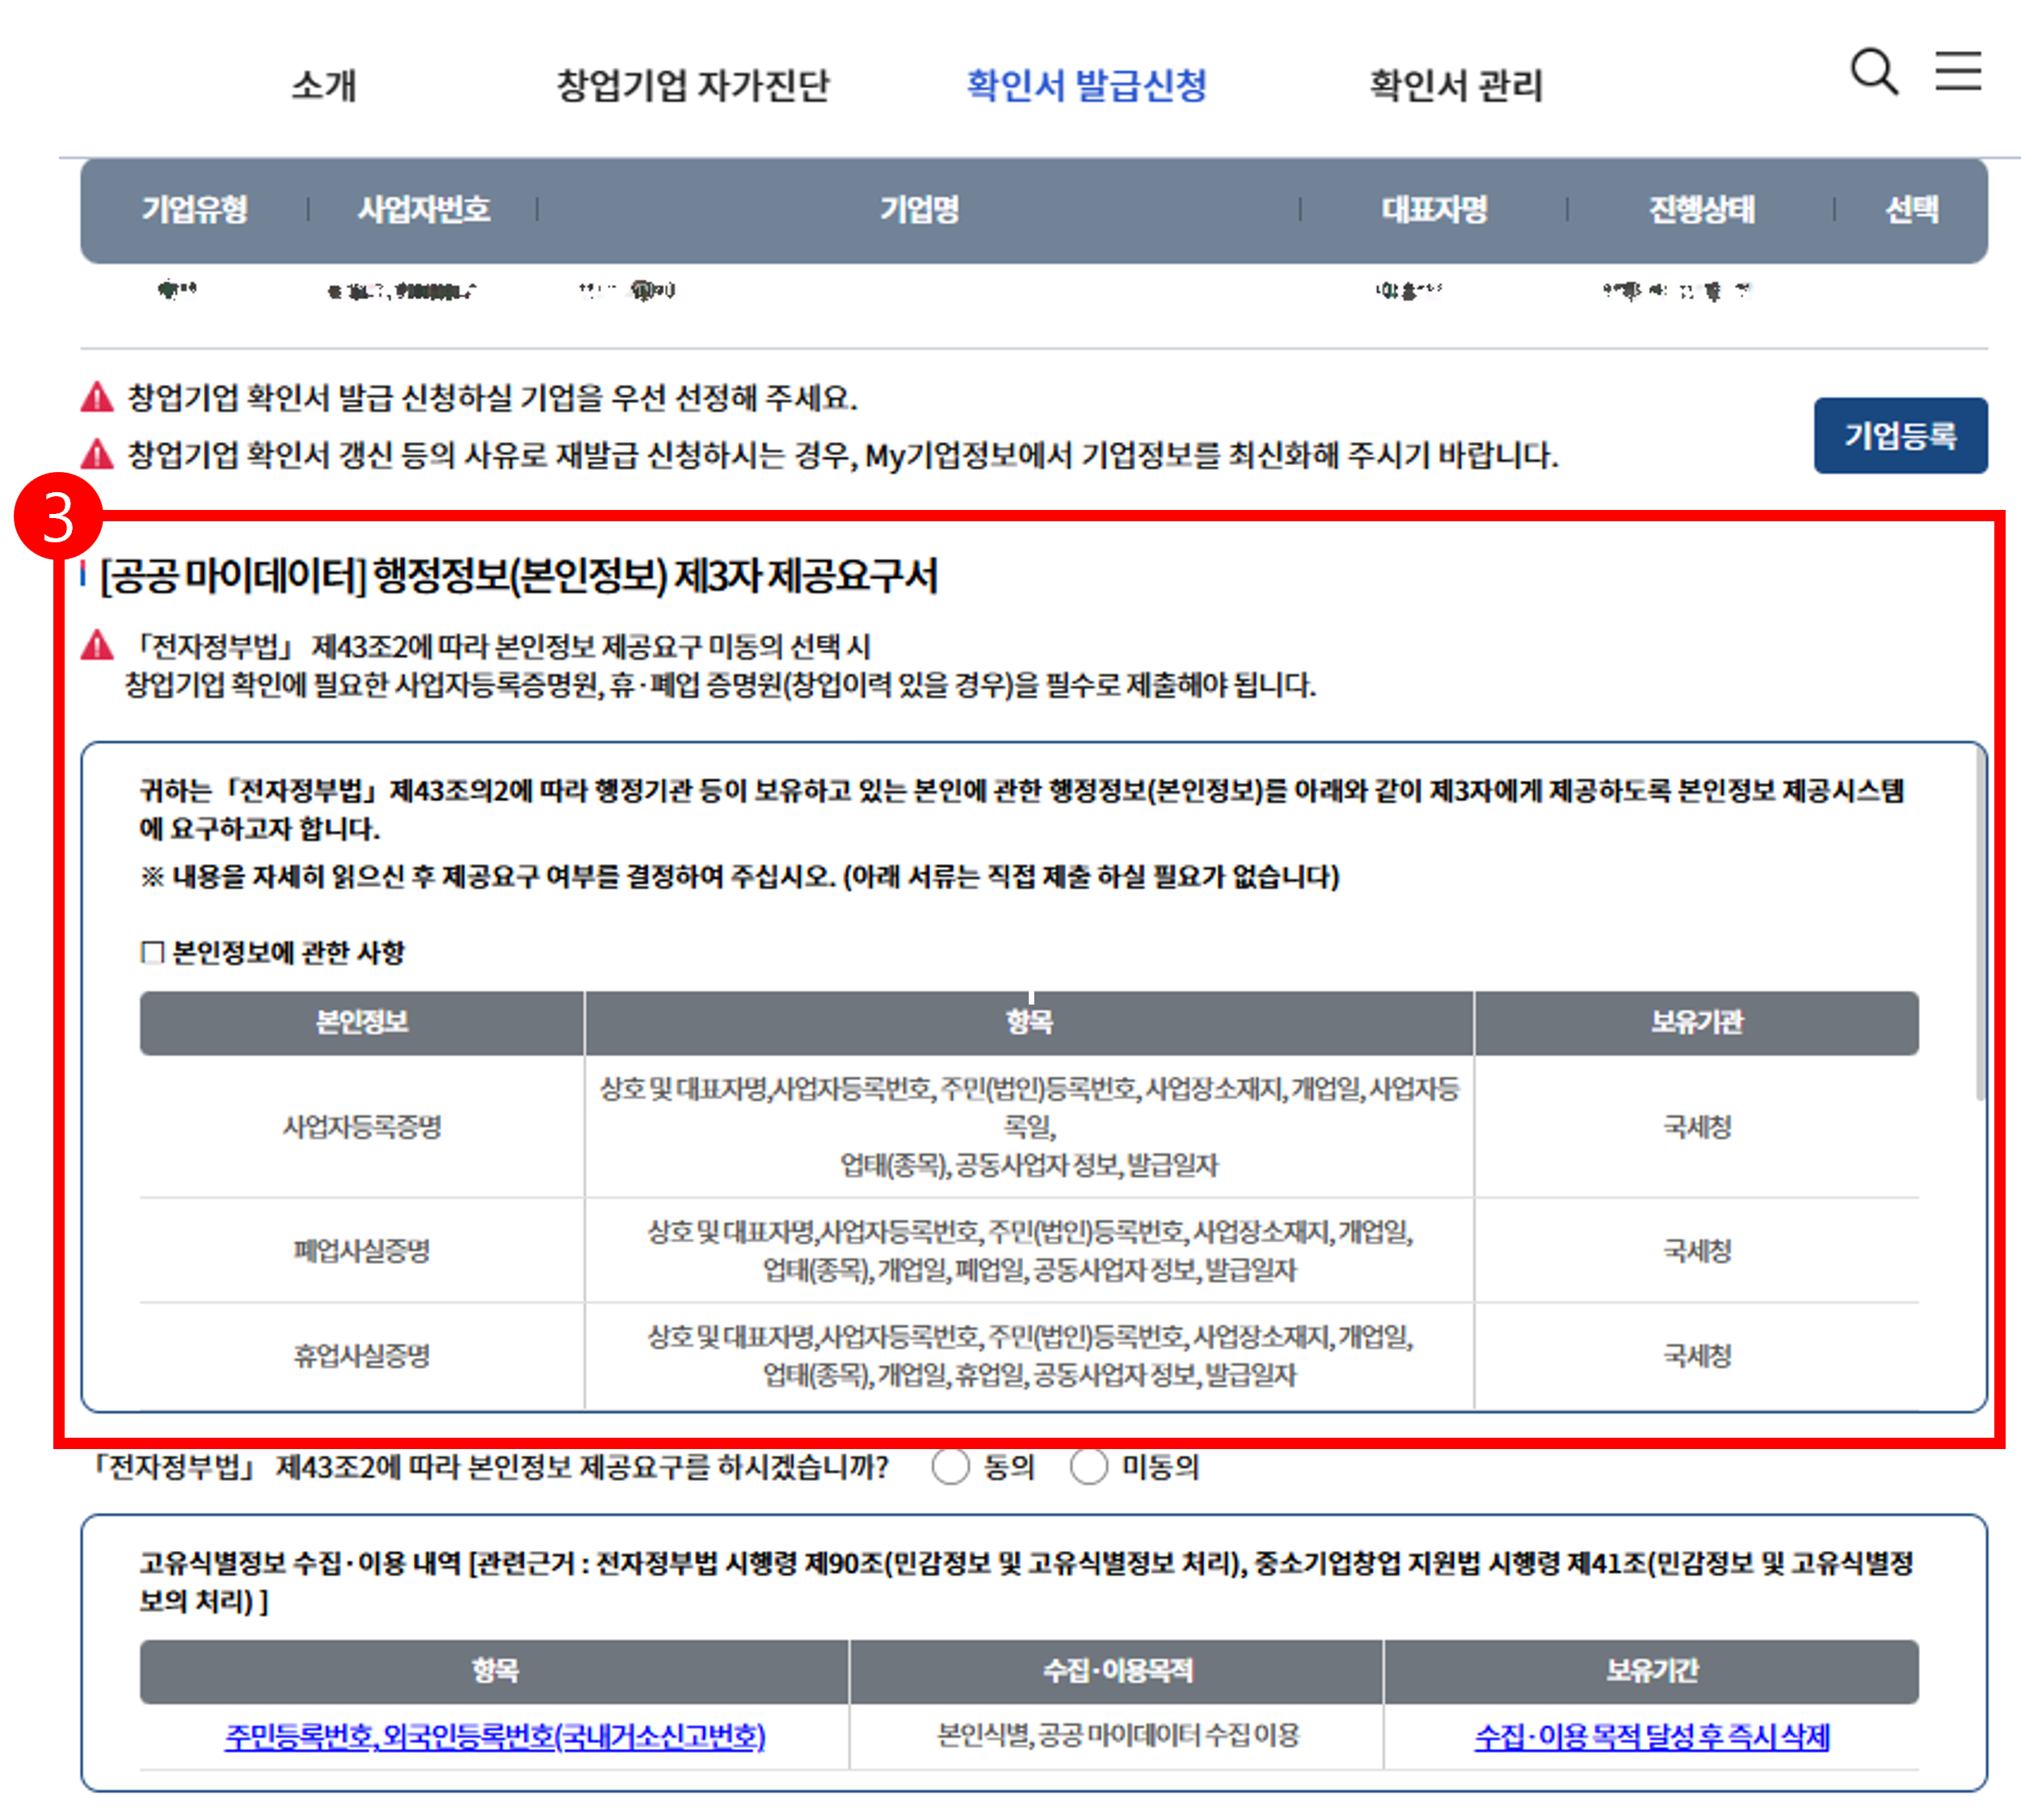Click 주민등록번호, 외국인등록번호 link

(x=495, y=1736)
